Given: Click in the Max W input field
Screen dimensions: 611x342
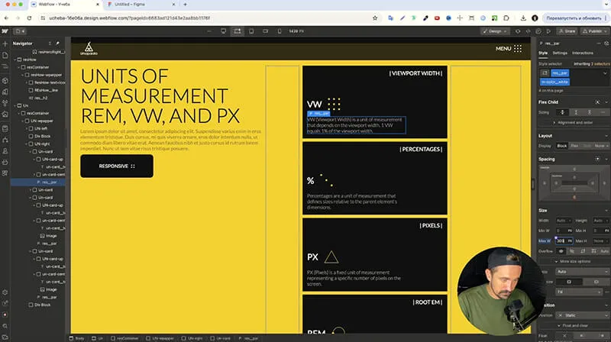Looking at the screenshot, I should pos(564,241).
